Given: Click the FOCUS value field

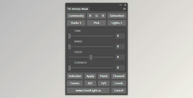Looking at the screenshot, I should point(120,57).
